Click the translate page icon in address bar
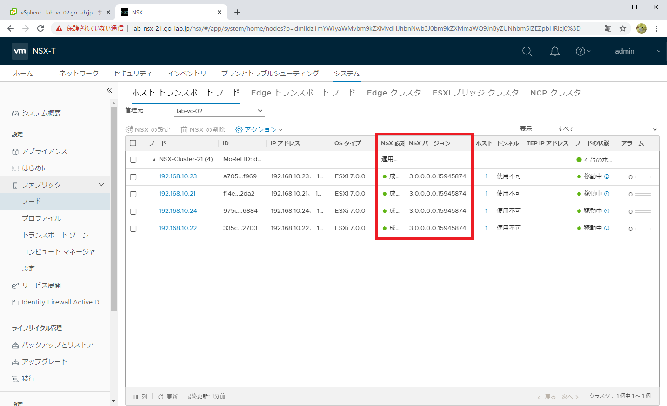 (x=607, y=28)
